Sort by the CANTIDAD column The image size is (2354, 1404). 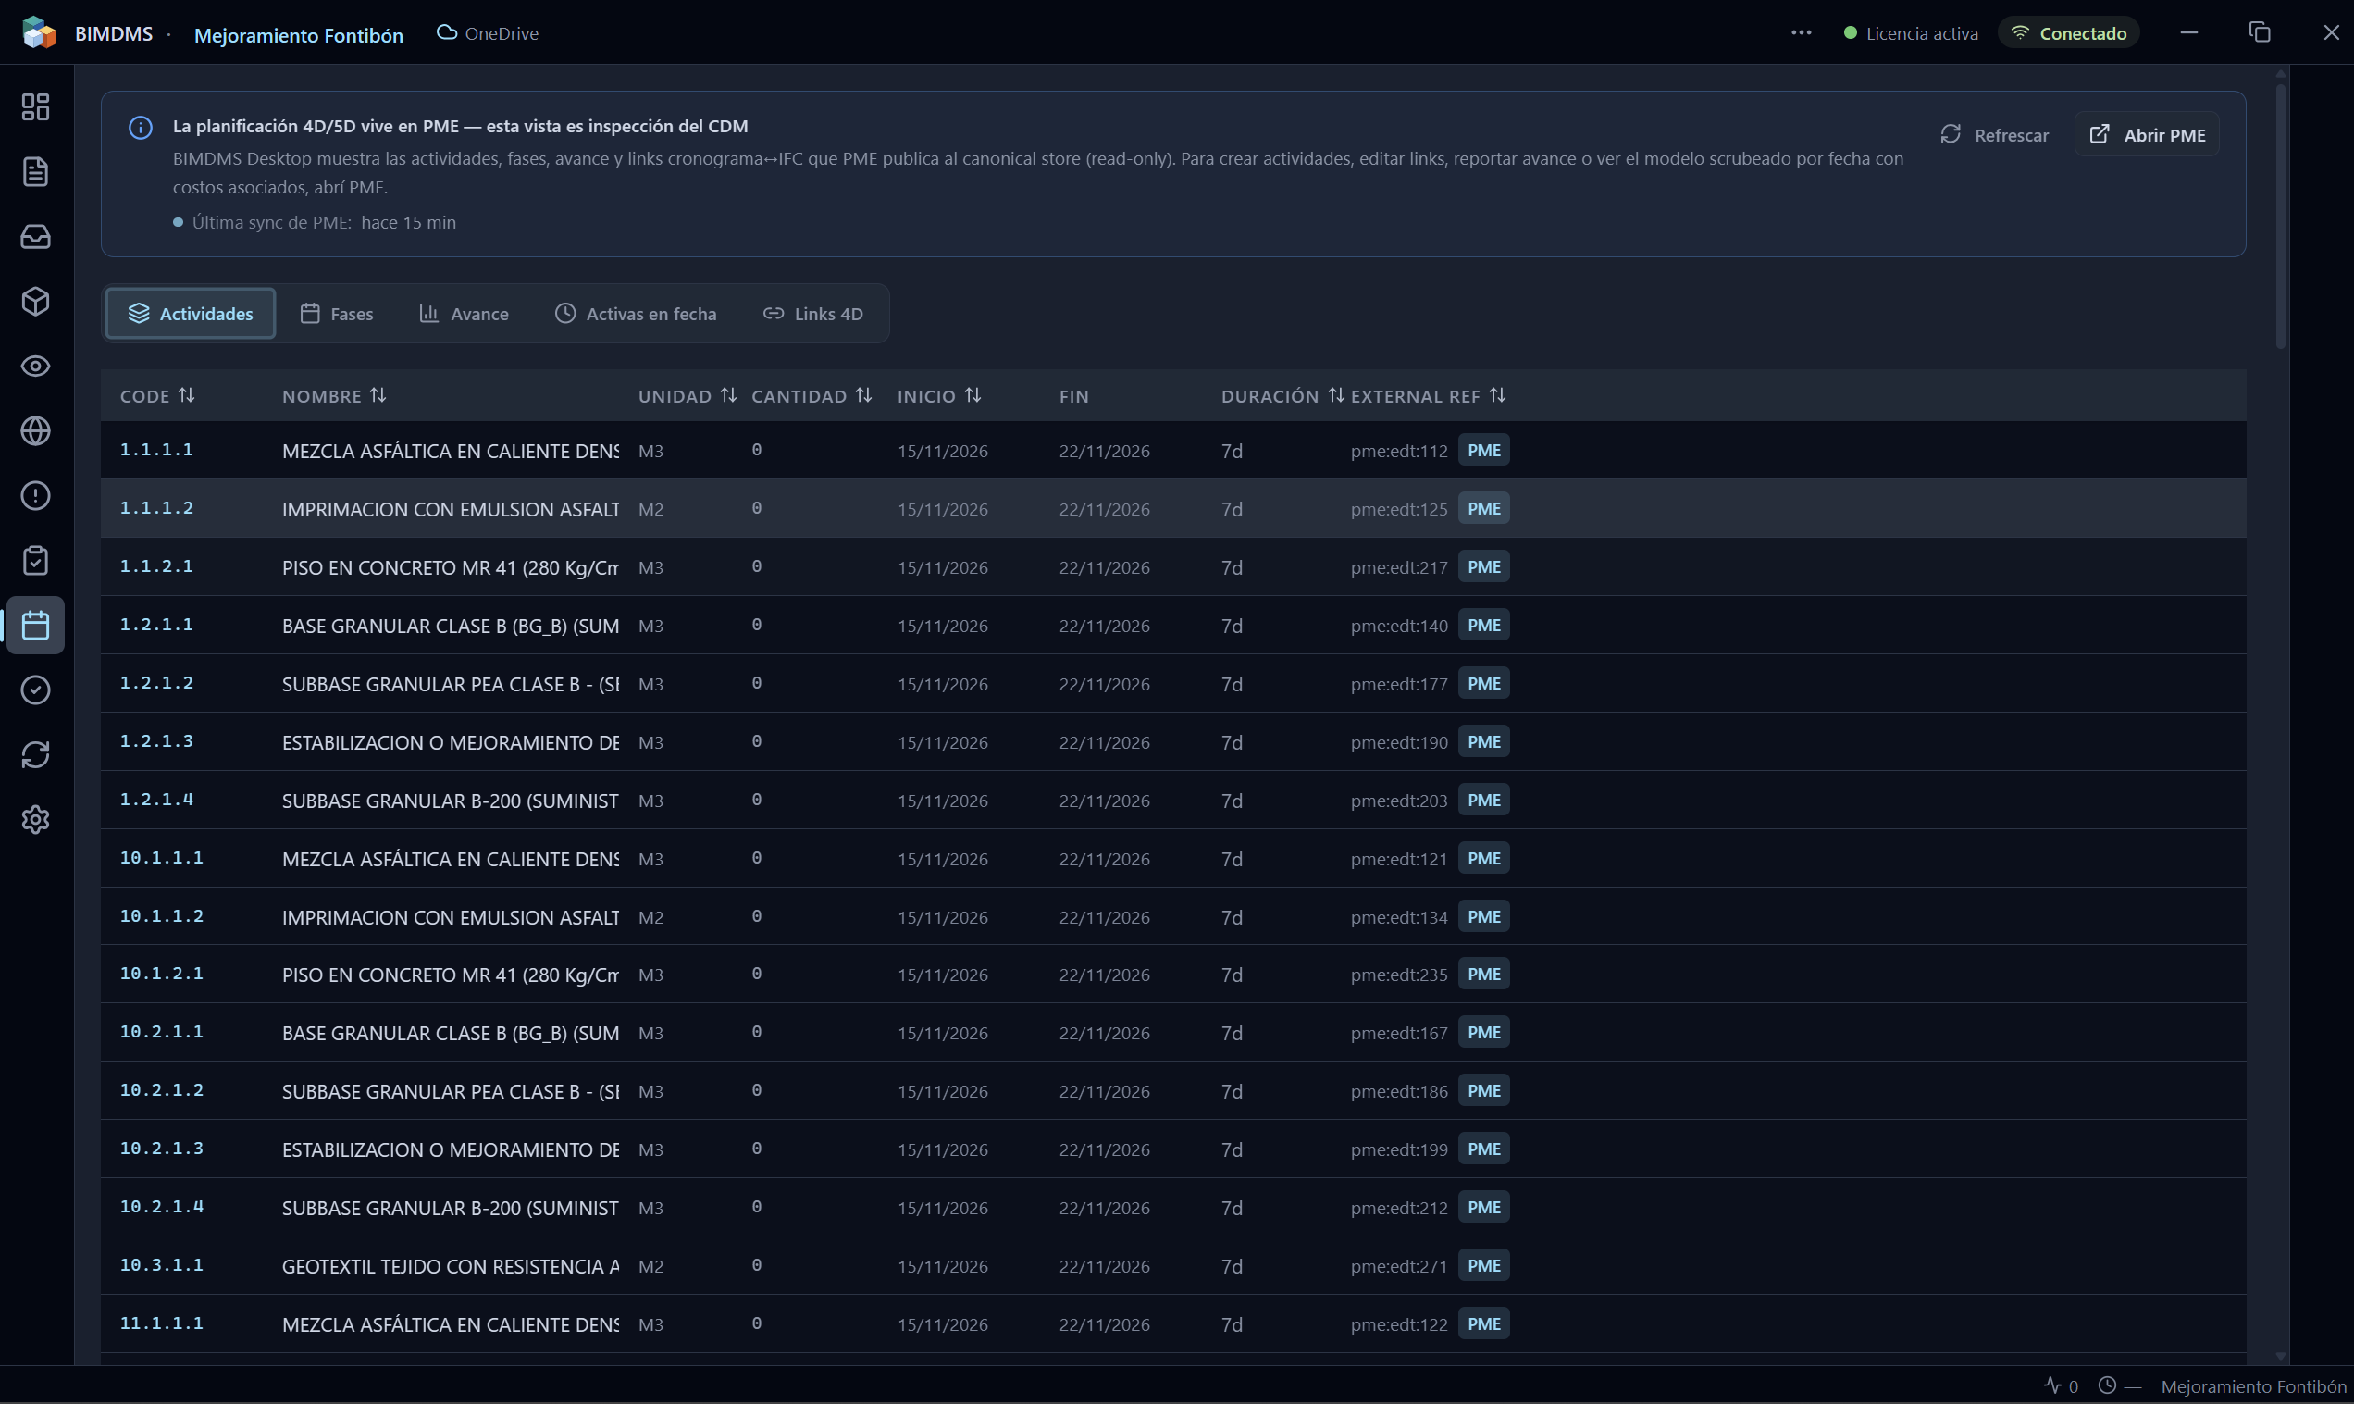[x=812, y=395]
